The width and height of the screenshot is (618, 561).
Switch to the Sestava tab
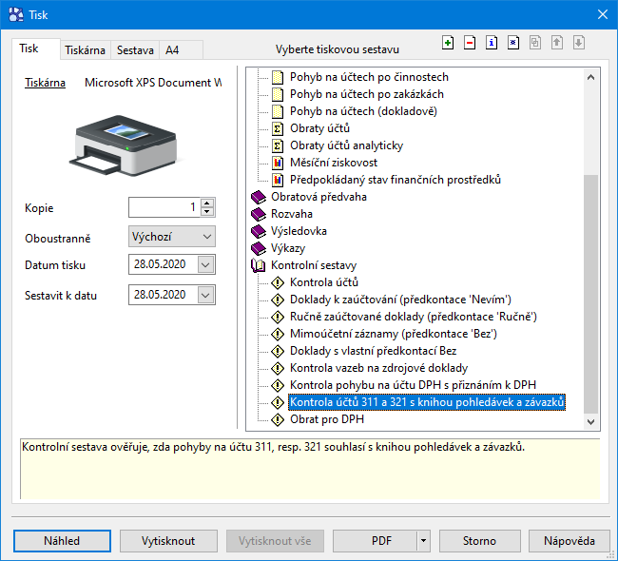pos(135,50)
